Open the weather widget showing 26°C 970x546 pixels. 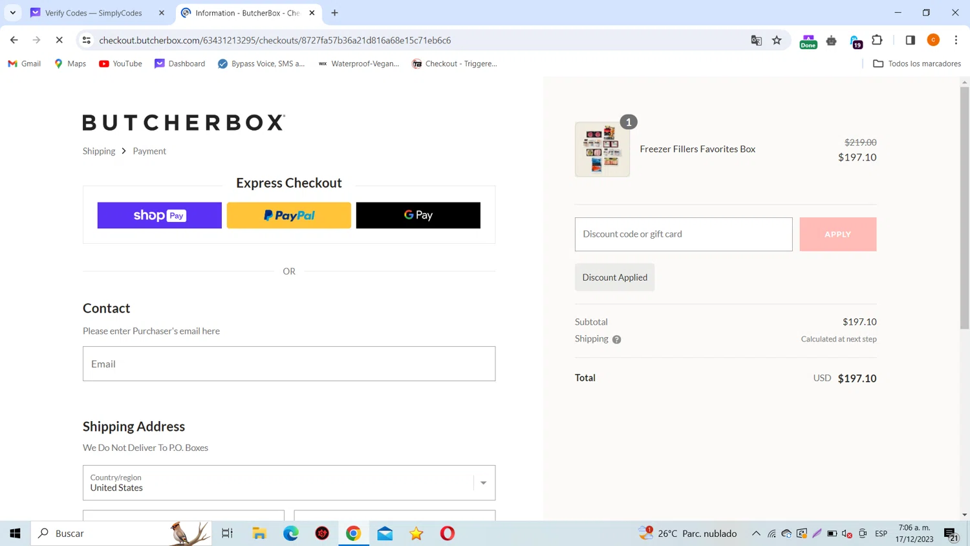(688, 533)
